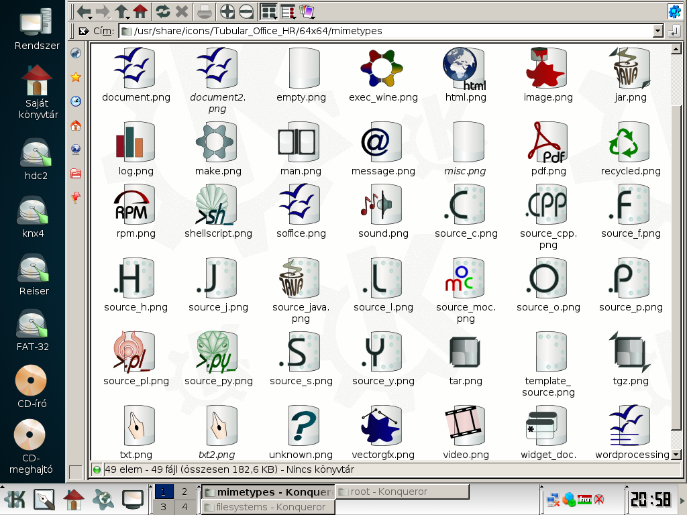Click the checkbox below the sidebar
Image resolution: width=687 pixels, height=515 pixels.
pos(75,471)
